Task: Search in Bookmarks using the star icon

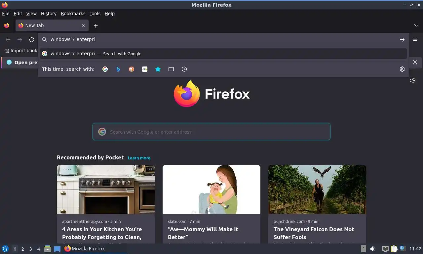Action: coord(158,69)
